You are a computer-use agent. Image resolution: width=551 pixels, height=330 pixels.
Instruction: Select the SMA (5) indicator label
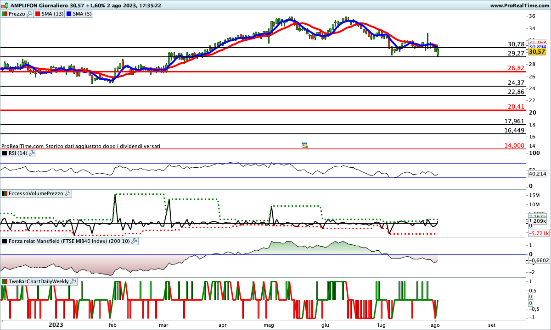pos(82,14)
